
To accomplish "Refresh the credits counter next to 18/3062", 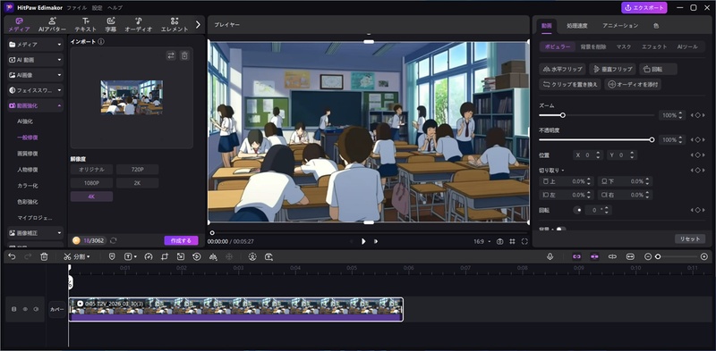I will coord(114,240).
